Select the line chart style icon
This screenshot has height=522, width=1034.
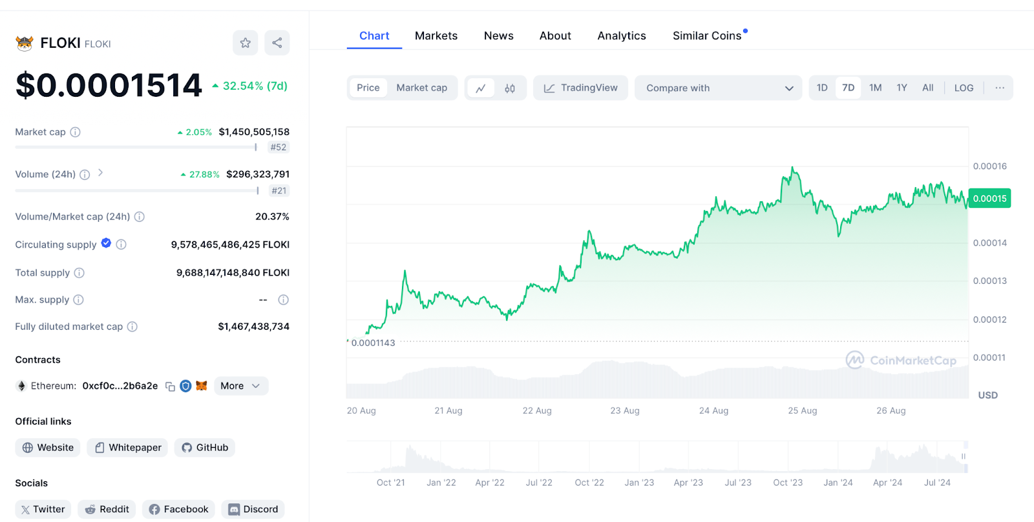[x=481, y=88]
